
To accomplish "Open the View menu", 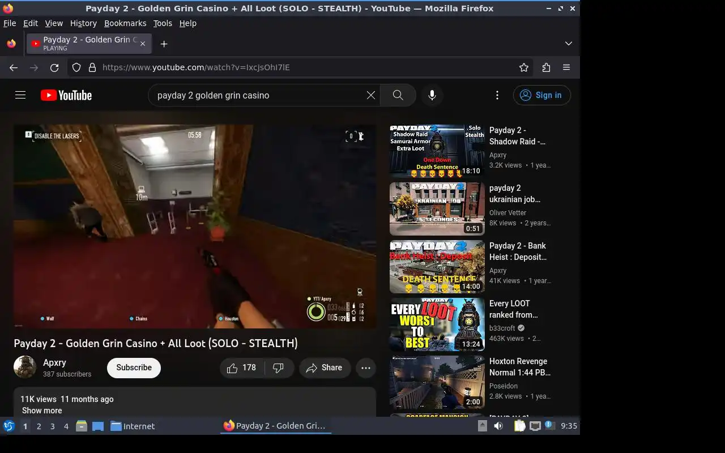I will tap(54, 23).
